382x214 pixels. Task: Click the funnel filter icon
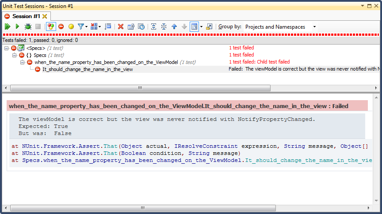pyautogui.click(x=80, y=26)
